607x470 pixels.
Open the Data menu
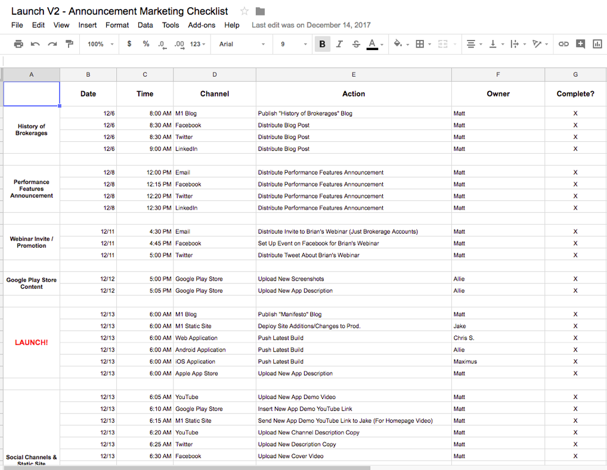click(x=145, y=25)
